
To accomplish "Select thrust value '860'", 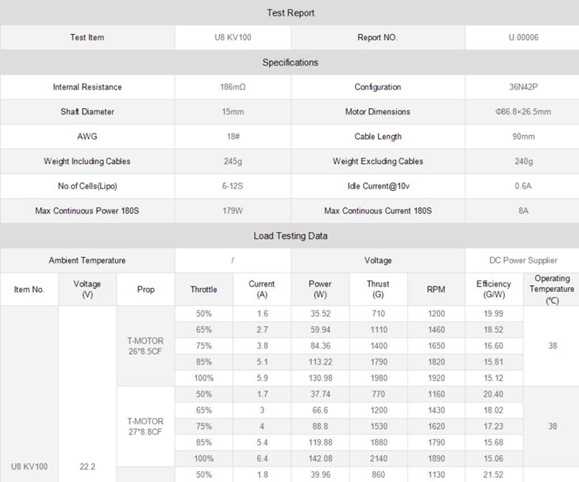I will (378, 475).
